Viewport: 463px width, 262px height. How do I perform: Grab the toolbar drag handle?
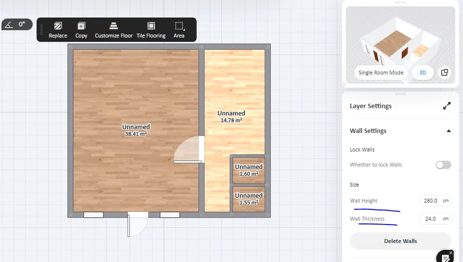tap(41, 30)
